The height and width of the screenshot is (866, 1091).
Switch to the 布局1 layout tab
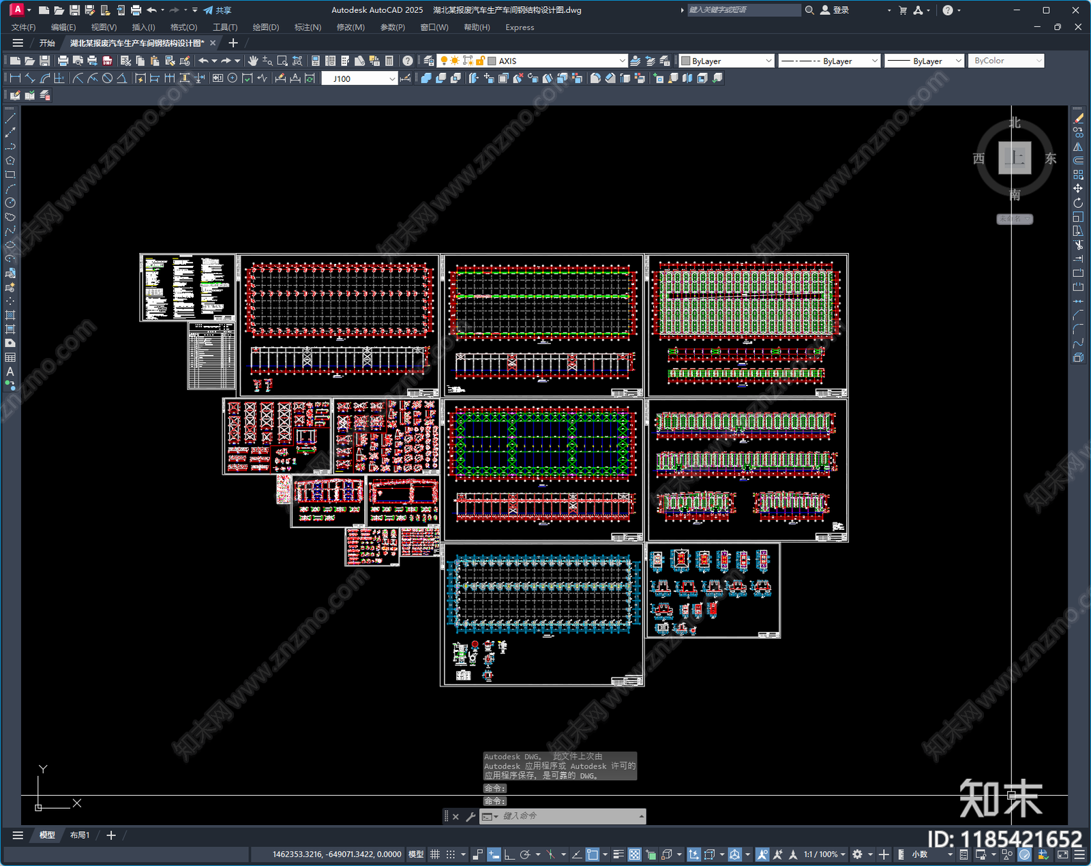point(80,835)
